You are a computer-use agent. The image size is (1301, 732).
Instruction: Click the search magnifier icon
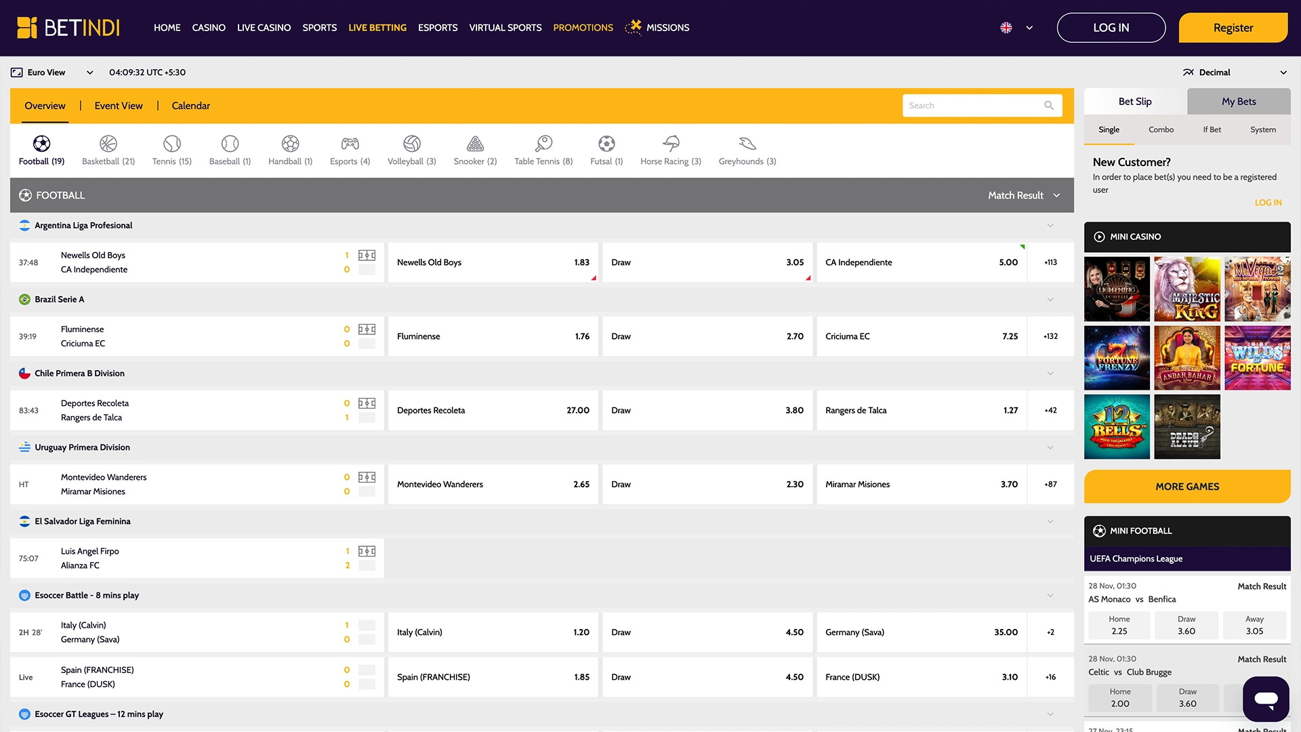(1049, 106)
